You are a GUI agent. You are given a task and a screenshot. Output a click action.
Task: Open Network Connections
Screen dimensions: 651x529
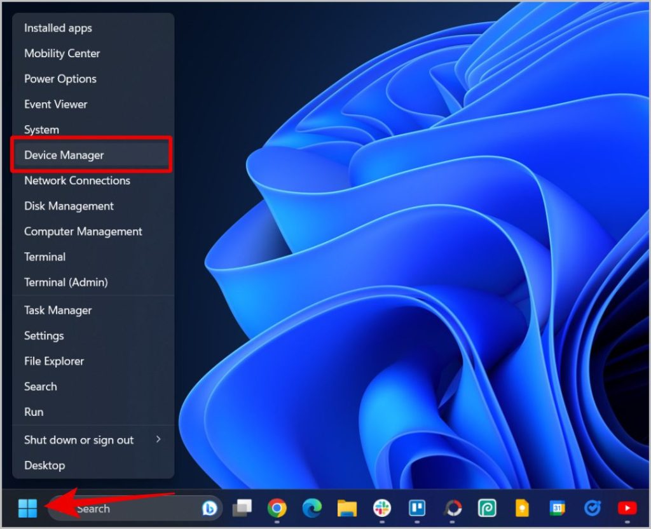(x=93, y=180)
